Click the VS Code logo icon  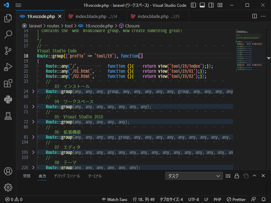click(x=6, y=5)
